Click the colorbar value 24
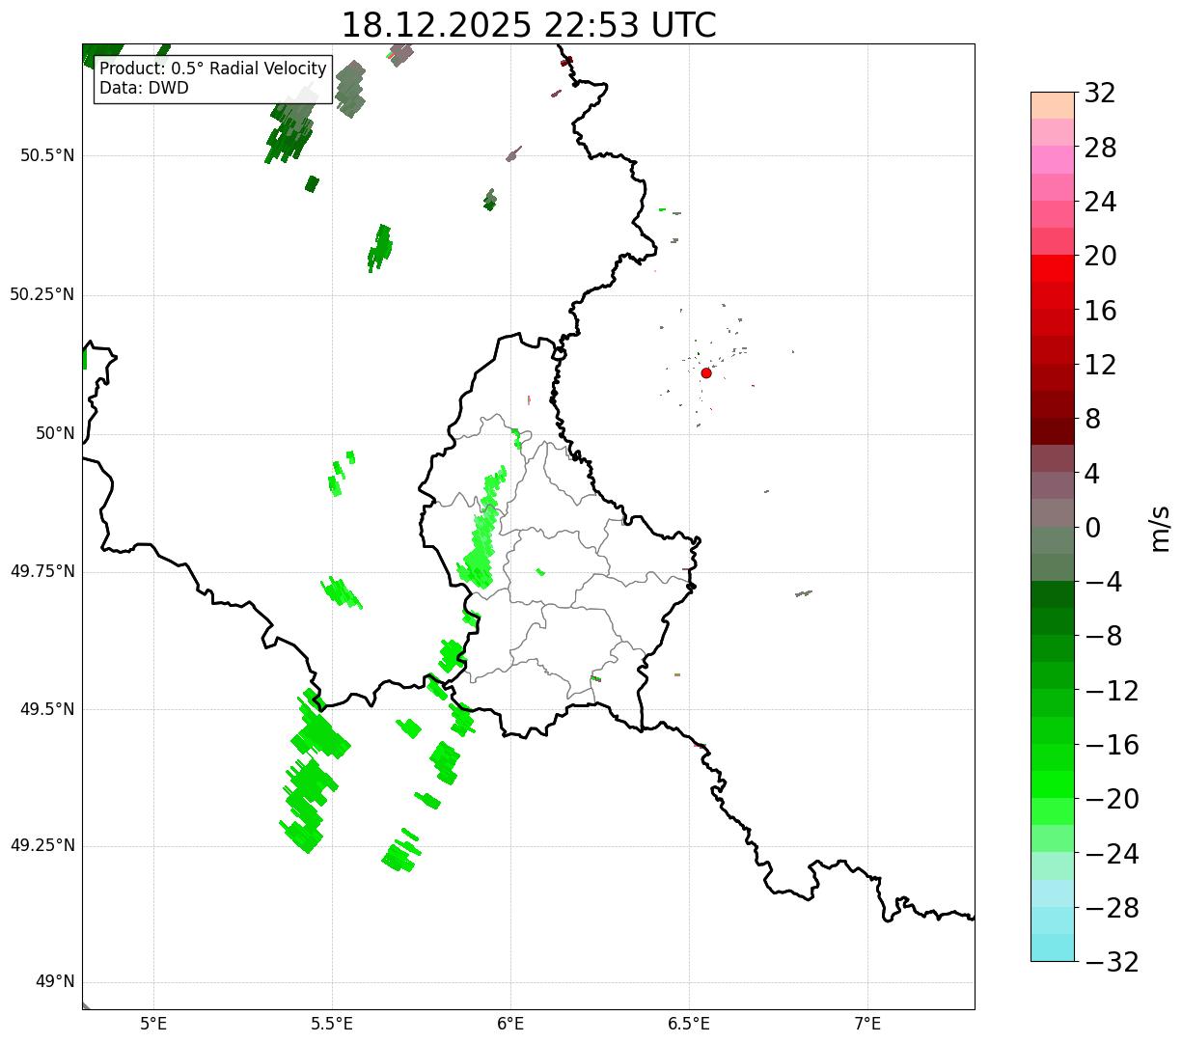The image size is (1182, 1043). [x=1100, y=202]
